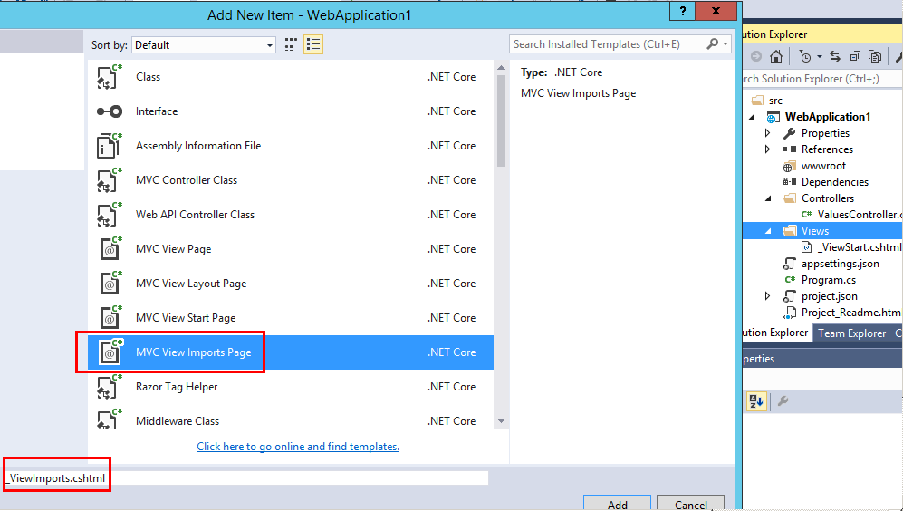The width and height of the screenshot is (903, 511).
Task: Click the MVC View Page icon
Action: [x=110, y=249]
